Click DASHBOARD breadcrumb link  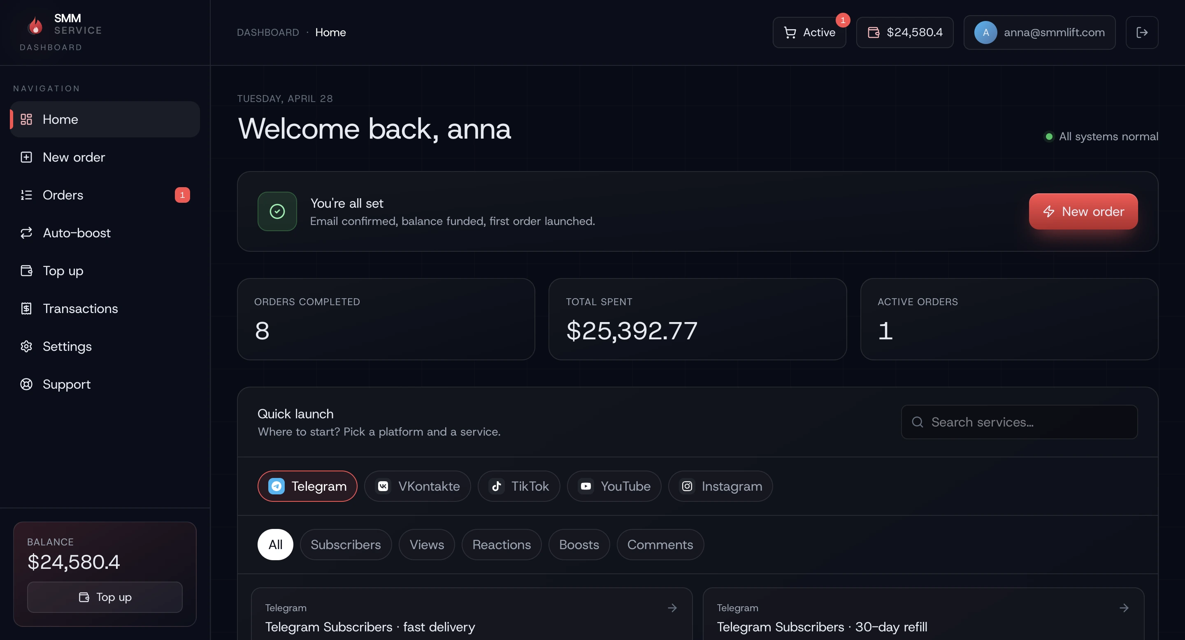click(x=268, y=32)
